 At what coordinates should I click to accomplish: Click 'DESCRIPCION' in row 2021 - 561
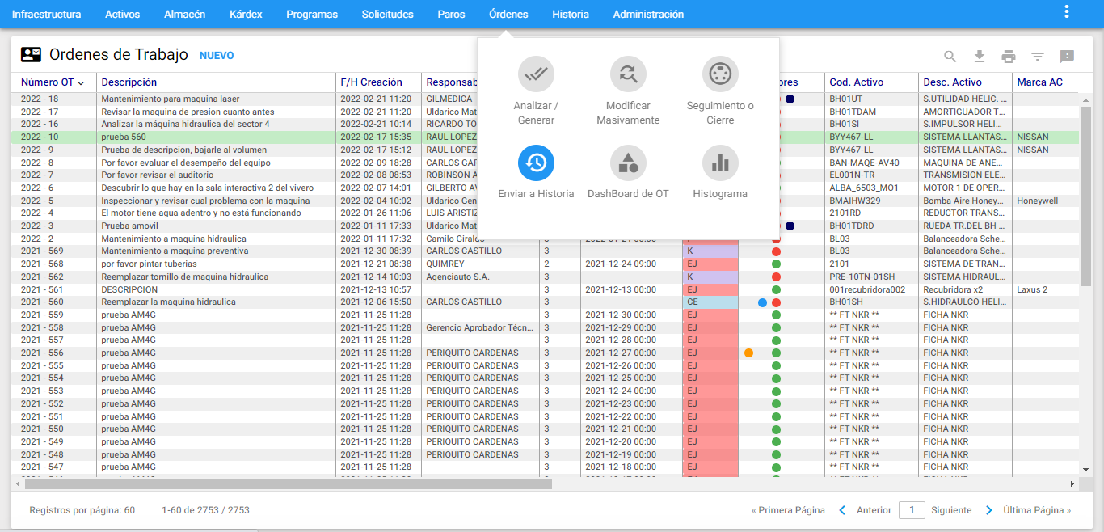click(129, 289)
